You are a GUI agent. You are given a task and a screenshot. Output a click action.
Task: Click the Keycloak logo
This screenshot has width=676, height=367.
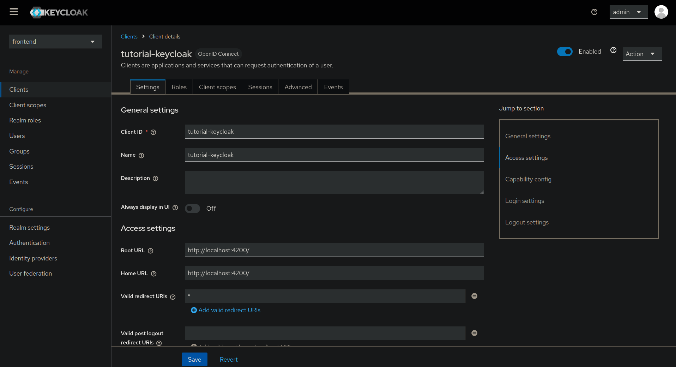59,12
